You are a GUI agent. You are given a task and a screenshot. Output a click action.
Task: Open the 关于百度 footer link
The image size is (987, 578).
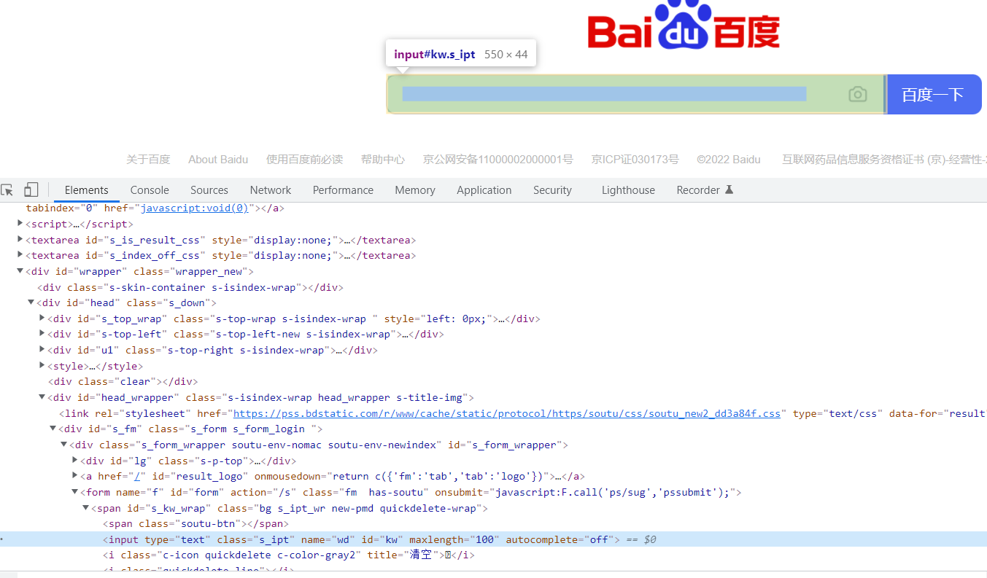148,160
